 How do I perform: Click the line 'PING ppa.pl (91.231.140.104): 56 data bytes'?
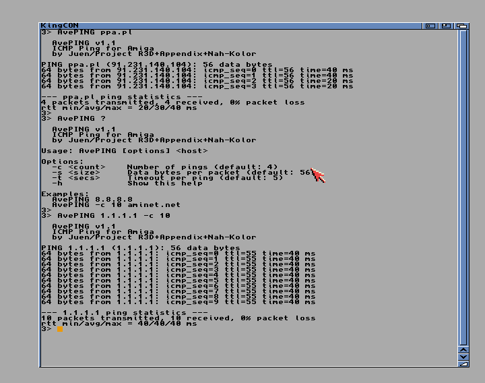pyautogui.click(x=157, y=65)
